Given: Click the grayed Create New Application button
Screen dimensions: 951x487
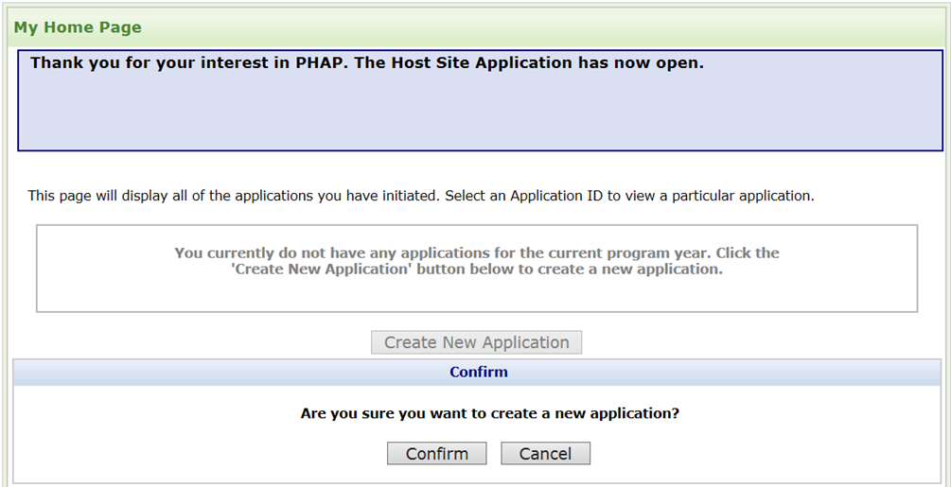Looking at the screenshot, I should 476,342.
